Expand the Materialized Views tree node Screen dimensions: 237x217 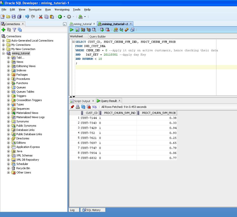[x=8, y=113]
